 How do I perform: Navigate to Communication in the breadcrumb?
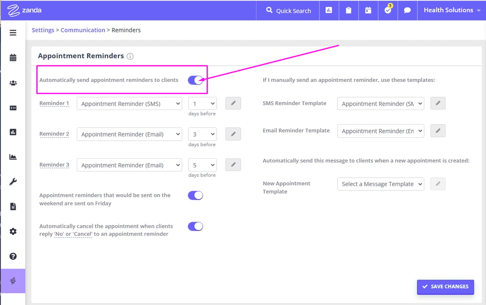pyautogui.click(x=83, y=30)
